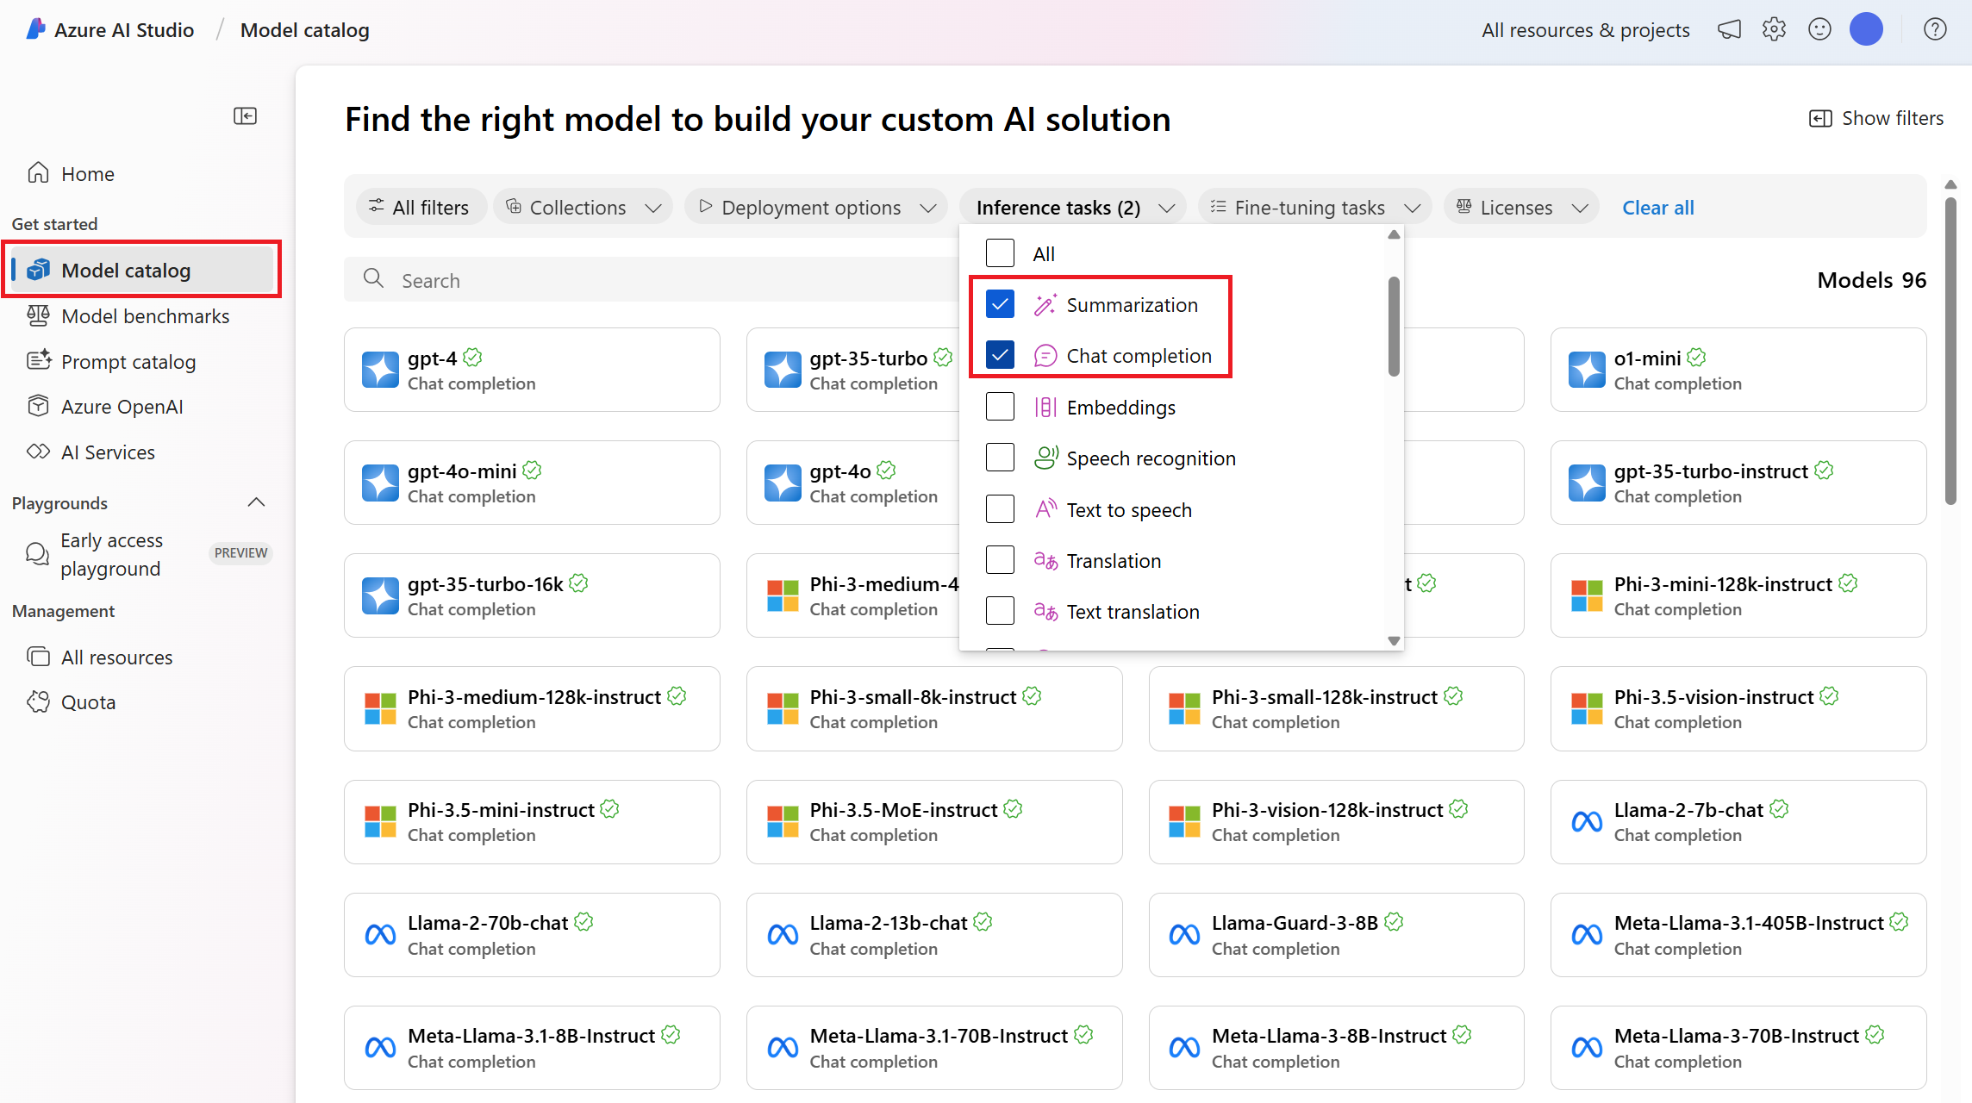
Task: Open the Meta-Llama-3.1-405B-Instruct card
Action: click(x=1738, y=935)
